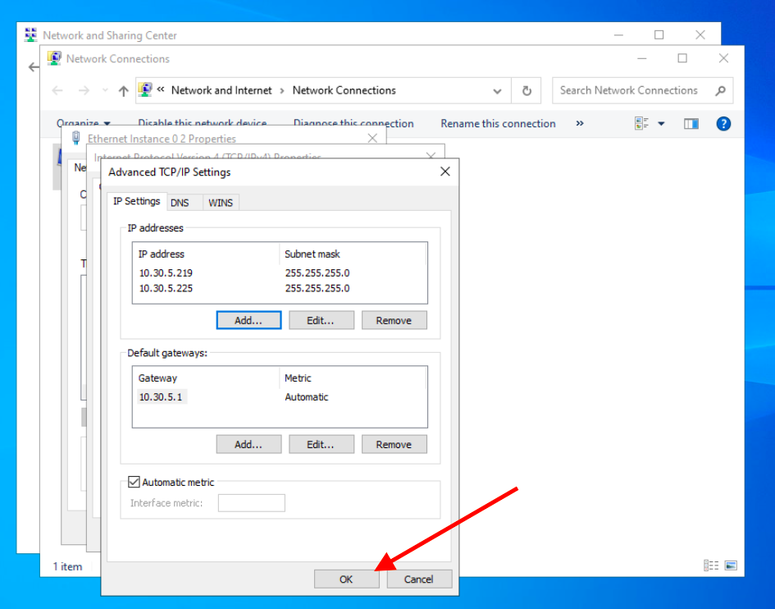Screen dimensions: 775x609
Task: Click the Metric column header
Action: coord(353,378)
